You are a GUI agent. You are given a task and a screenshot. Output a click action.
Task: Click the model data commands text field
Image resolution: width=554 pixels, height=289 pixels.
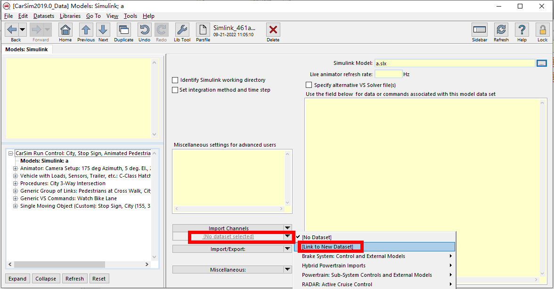(x=422, y=187)
